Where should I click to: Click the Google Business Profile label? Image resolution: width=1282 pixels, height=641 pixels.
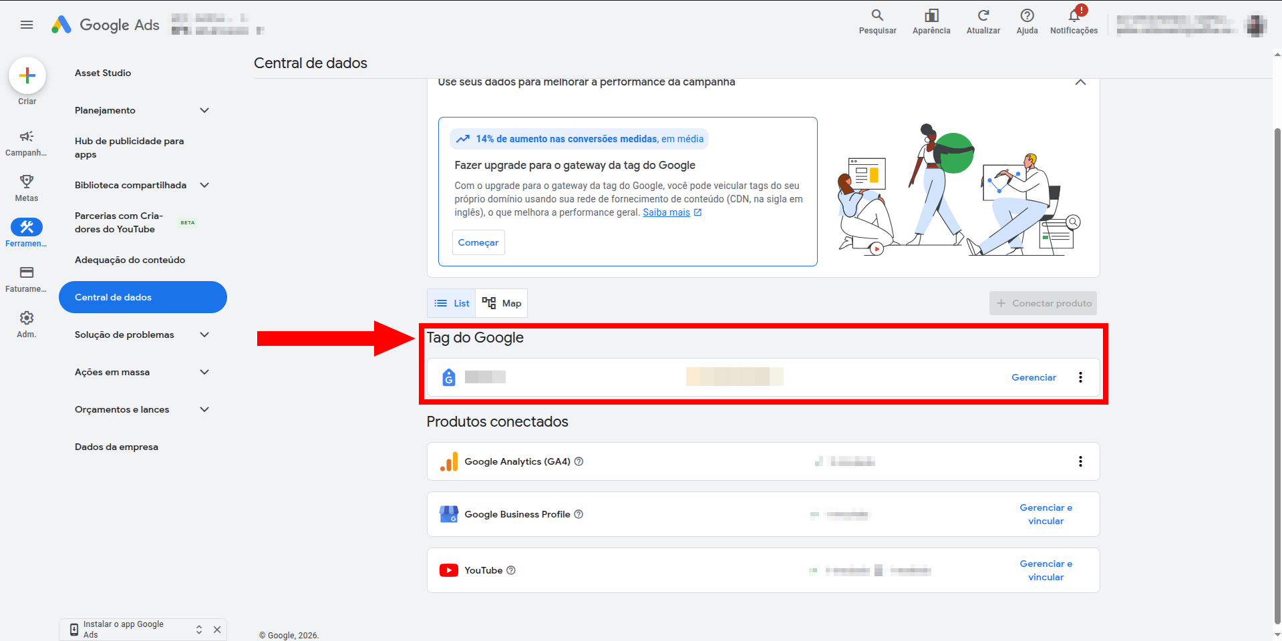[x=518, y=514]
